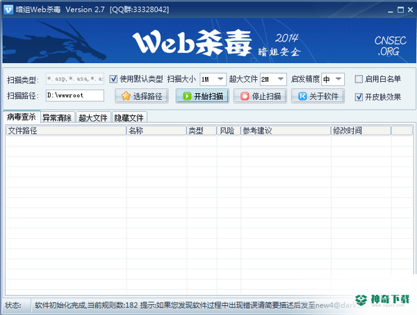Sort by 风险 column header
The height and width of the screenshot is (315, 417).
tap(229, 130)
